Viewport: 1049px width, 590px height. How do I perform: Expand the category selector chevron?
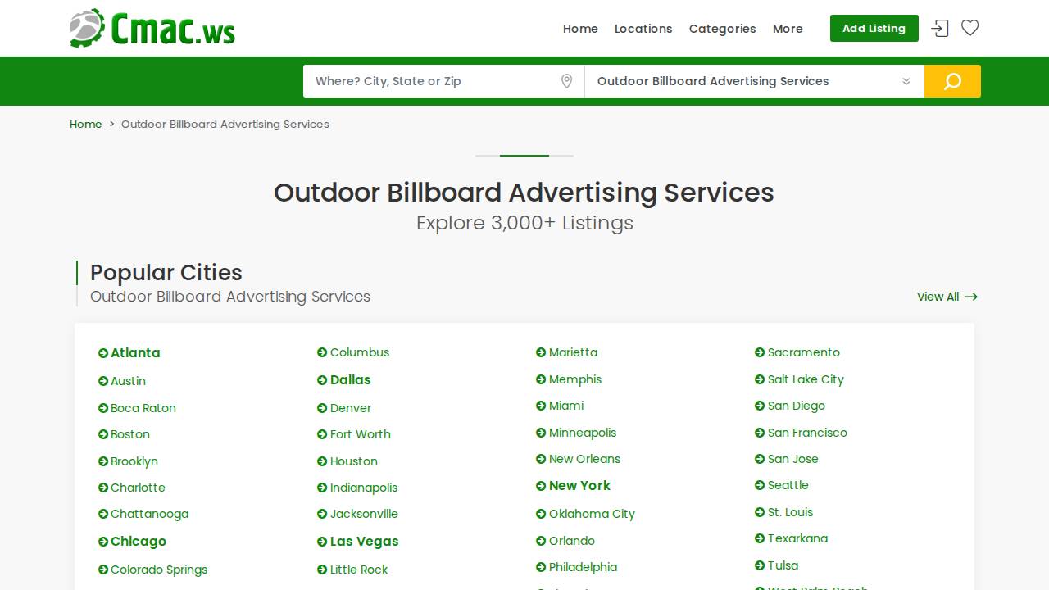tap(906, 81)
